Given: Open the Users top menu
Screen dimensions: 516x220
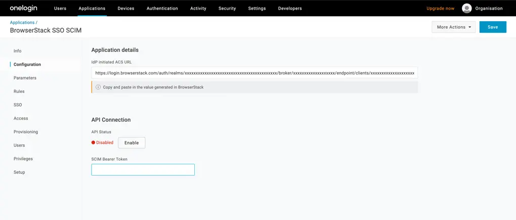Looking at the screenshot, I should [60, 9].
